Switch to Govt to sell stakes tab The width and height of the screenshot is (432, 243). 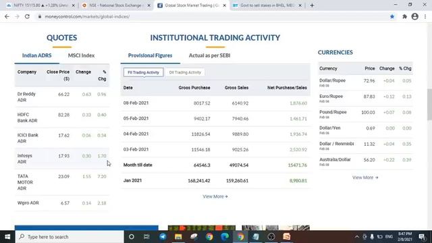[267, 5]
